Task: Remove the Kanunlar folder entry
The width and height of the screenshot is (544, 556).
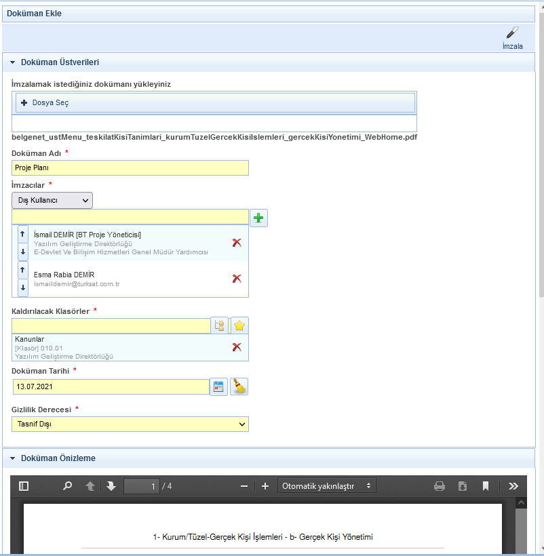Action: (x=237, y=347)
